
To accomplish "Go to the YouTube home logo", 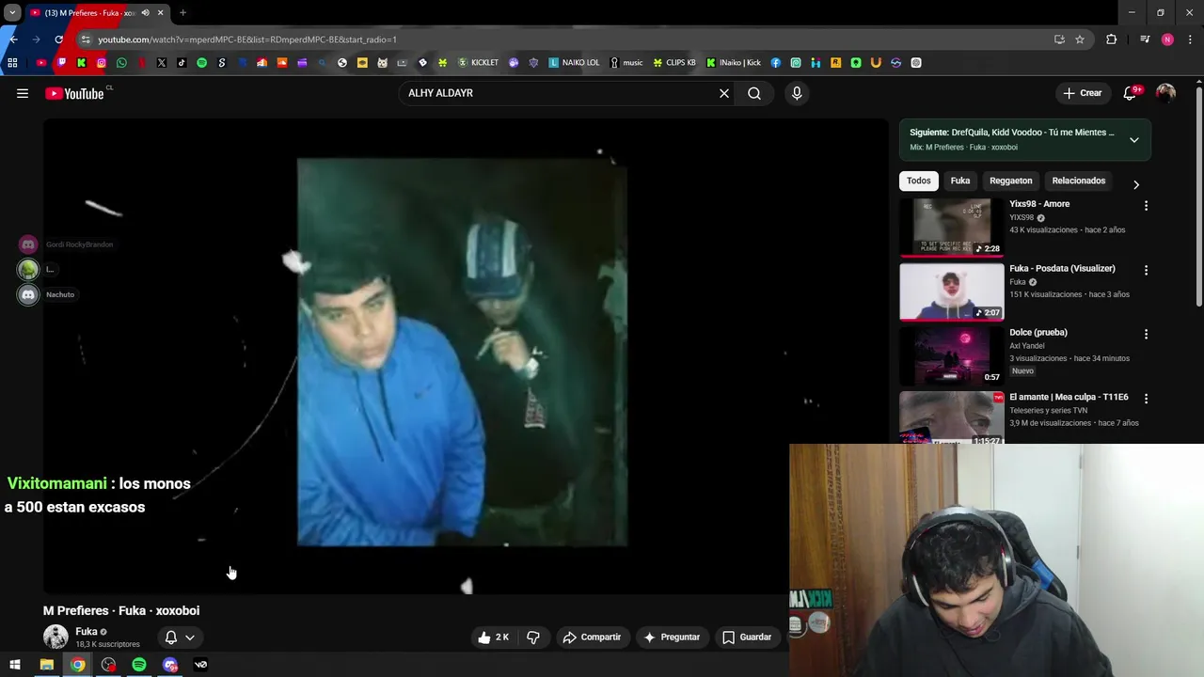I will click(74, 93).
